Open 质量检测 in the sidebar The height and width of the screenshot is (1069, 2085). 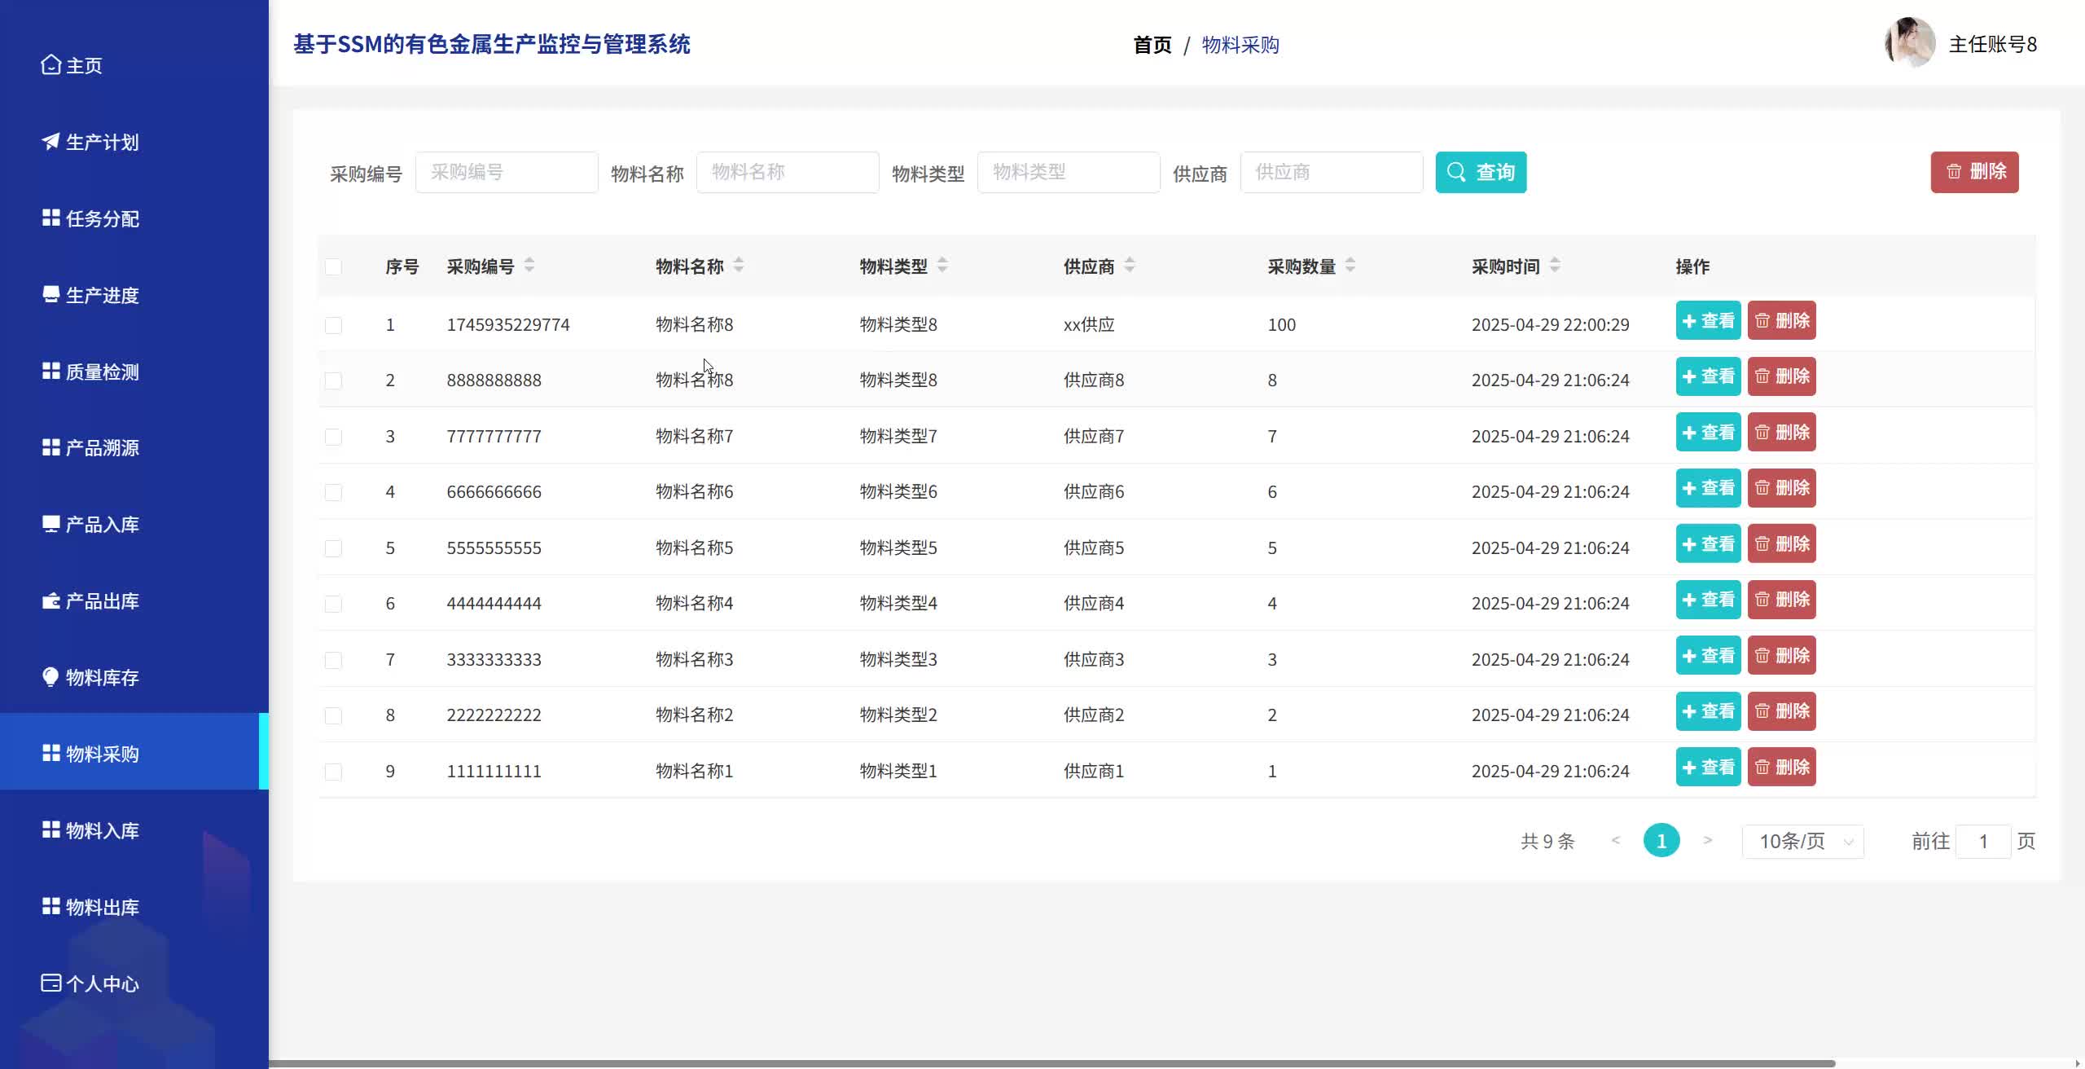(102, 372)
